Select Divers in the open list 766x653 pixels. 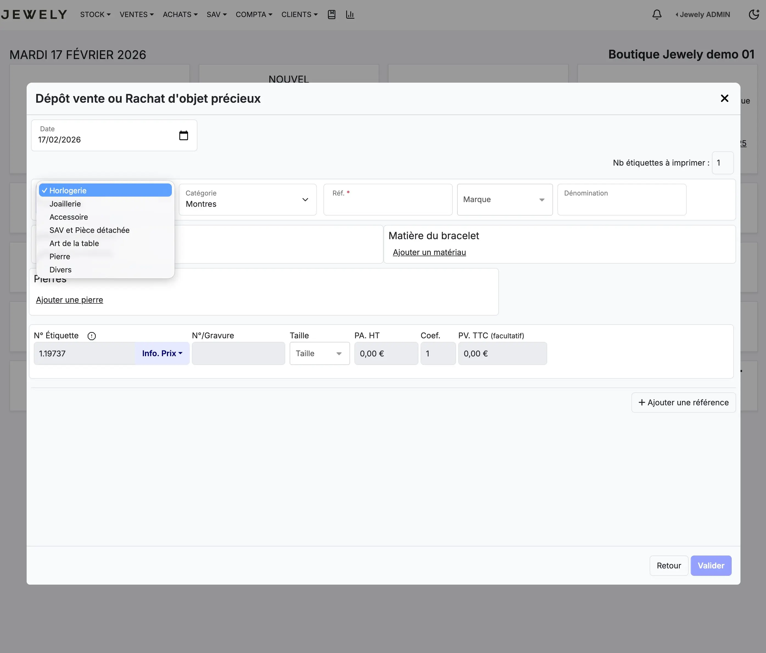coord(105,270)
